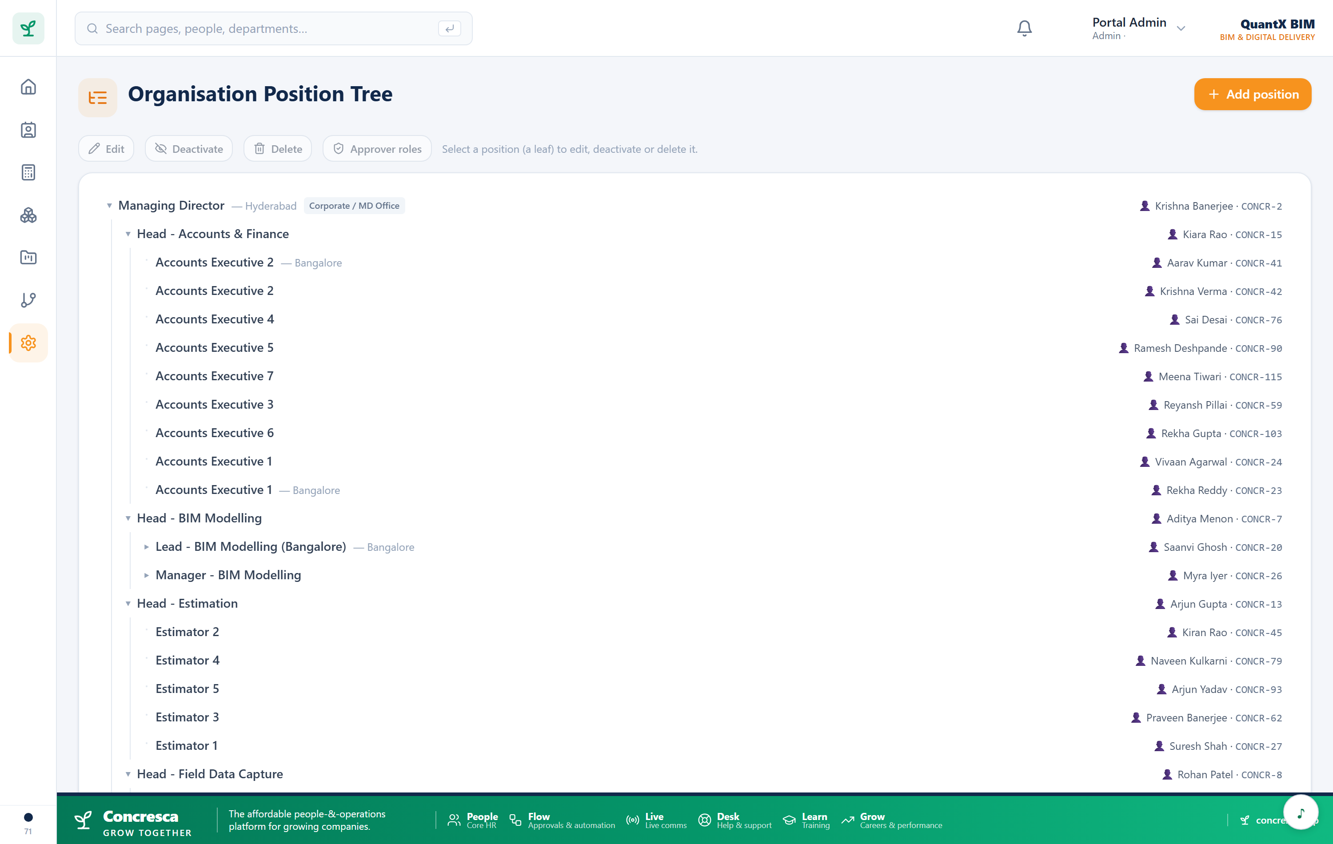Screen dimensions: 1333x844
Task: Collapse the Managing Director node
Action: 109,205
